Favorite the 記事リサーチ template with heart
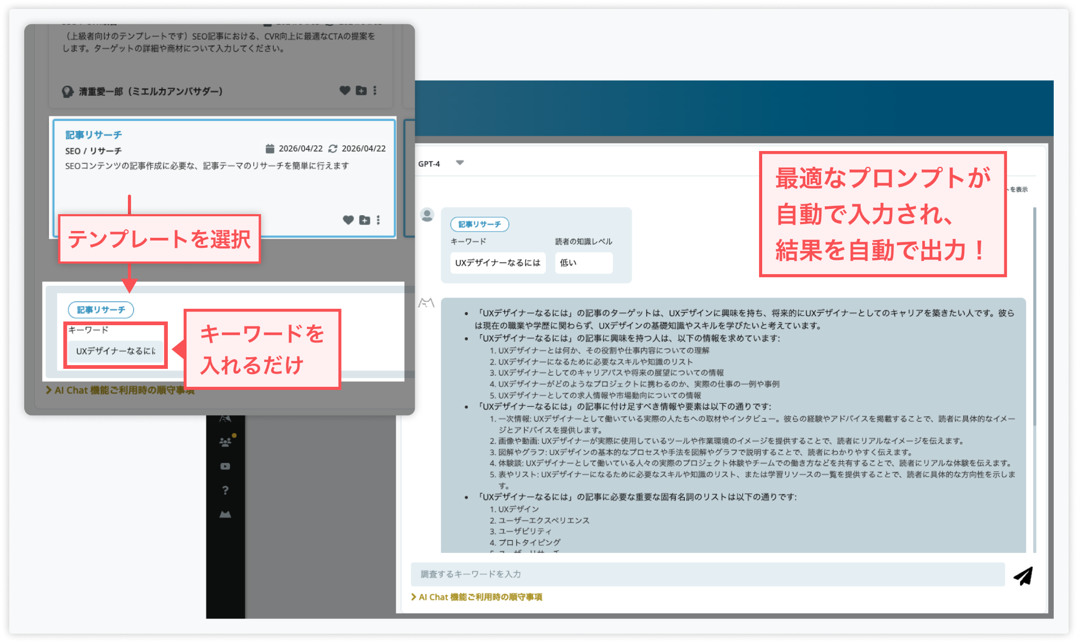This screenshot has width=1078, height=643. click(x=348, y=220)
